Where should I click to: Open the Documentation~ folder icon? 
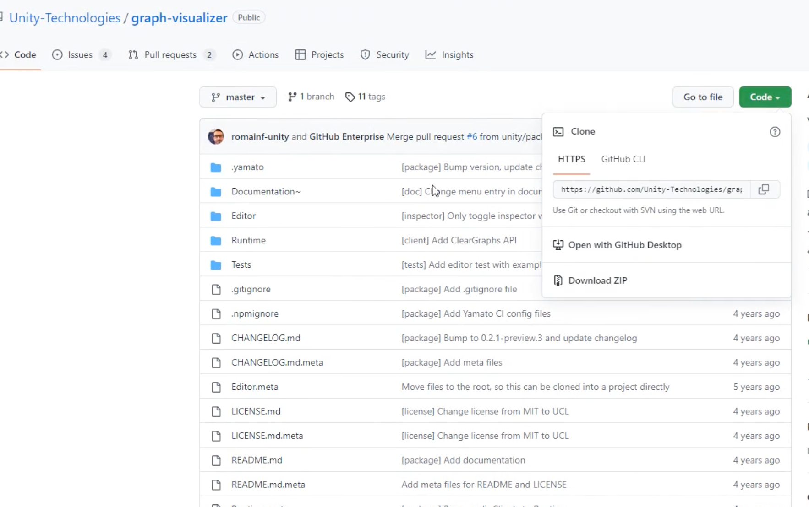[x=216, y=192]
